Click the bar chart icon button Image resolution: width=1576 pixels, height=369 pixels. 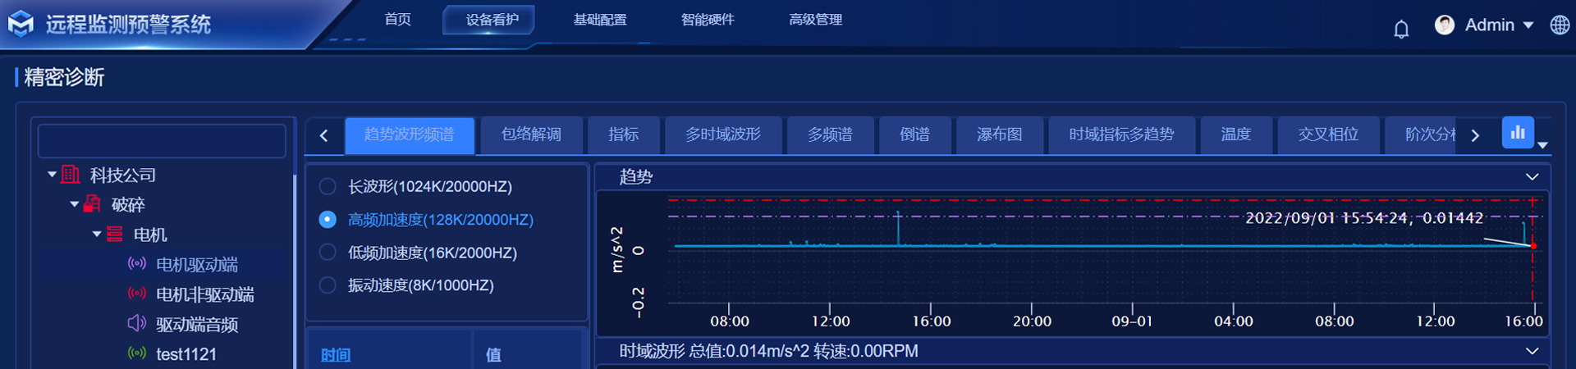[x=1517, y=132]
